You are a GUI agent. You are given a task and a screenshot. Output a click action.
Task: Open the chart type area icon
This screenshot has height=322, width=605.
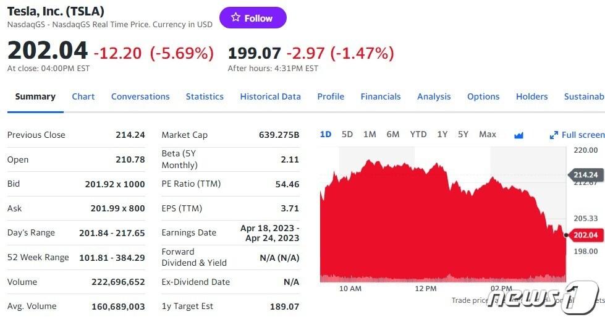coord(518,135)
